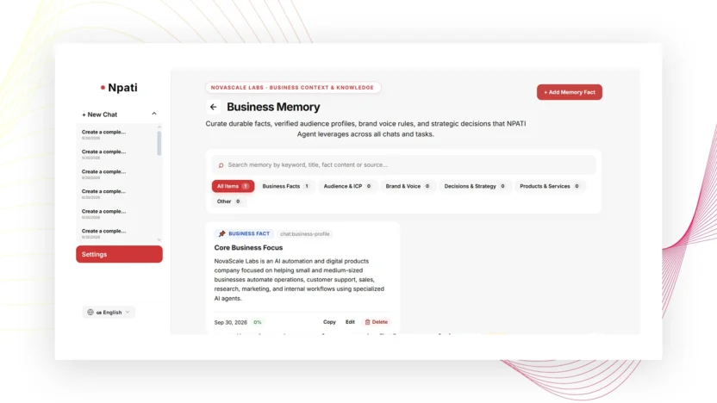Select the Audience & ICP filter

(347, 186)
